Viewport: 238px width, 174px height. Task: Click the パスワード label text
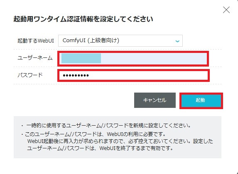tap(30, 75)
